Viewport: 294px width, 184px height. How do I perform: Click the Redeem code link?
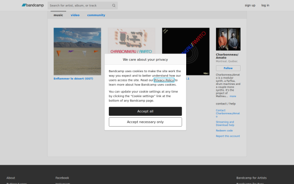pos(224,131)
